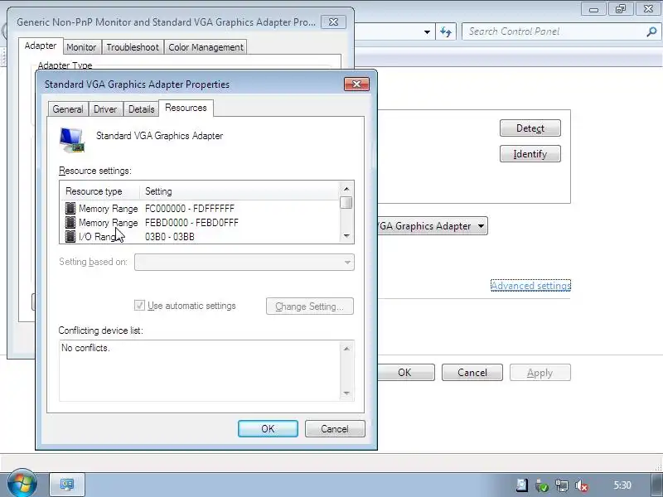The image size is (663, 497).
Task: Close the Standard VGA Graphics Adapter Properties dialog
Action: pyautogui.click(x=356, y=84)
